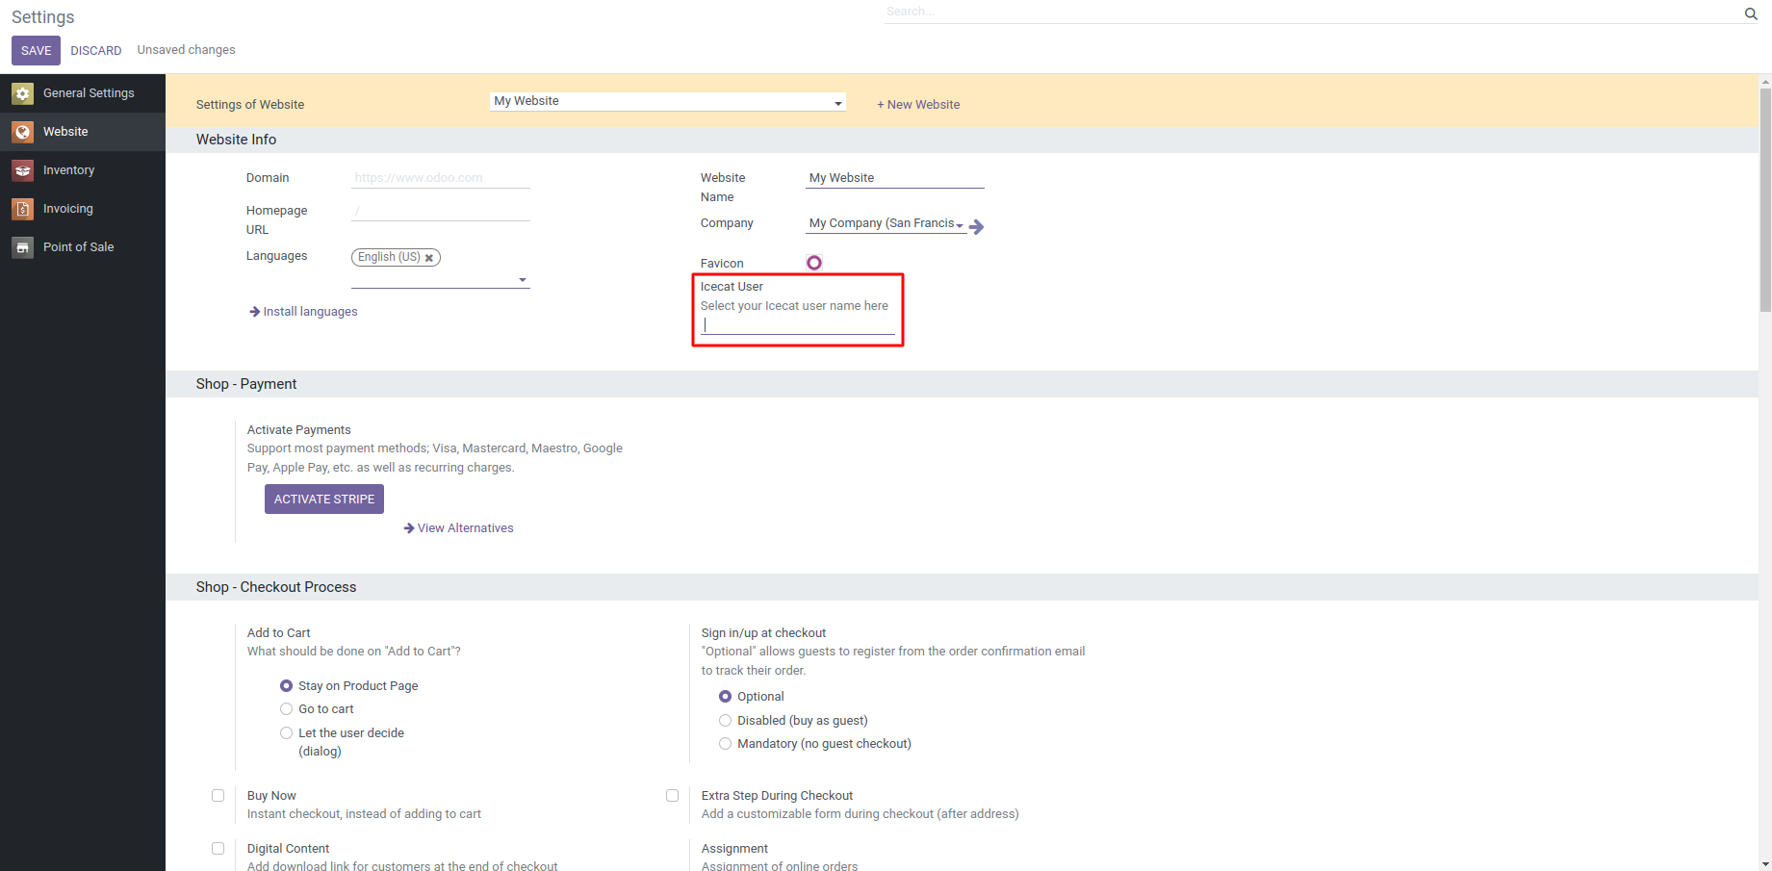Click the Invoicing icon in sidebar
The image size is (1772, 871).
(23, 209)
